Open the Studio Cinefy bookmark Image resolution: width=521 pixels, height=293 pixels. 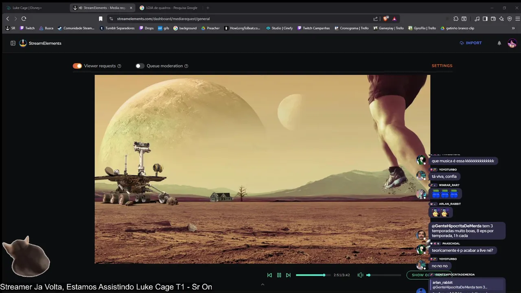[279, 28]
